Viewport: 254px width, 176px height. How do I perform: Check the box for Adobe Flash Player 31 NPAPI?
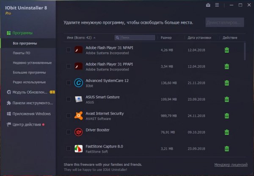[x=69, y=50]
